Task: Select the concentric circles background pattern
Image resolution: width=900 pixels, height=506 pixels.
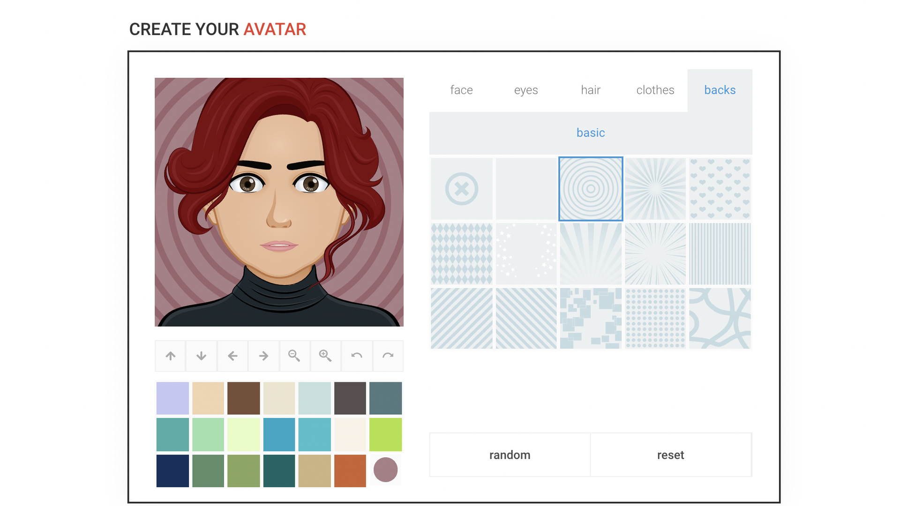Action: pyautogui.click(x=590, y=188)
